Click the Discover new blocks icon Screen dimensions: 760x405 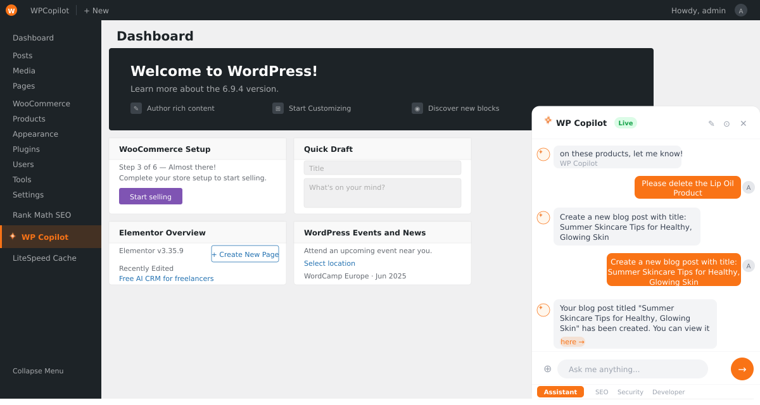coord(417,108)
